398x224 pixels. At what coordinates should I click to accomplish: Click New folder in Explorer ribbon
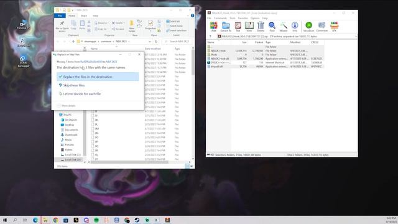(132, 26)
